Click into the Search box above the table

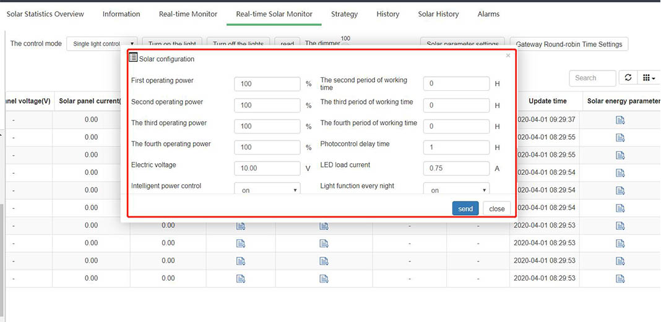coord(592,78)
